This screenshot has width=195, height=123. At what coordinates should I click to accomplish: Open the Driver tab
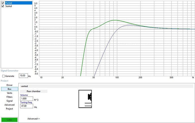coord(10,85)
